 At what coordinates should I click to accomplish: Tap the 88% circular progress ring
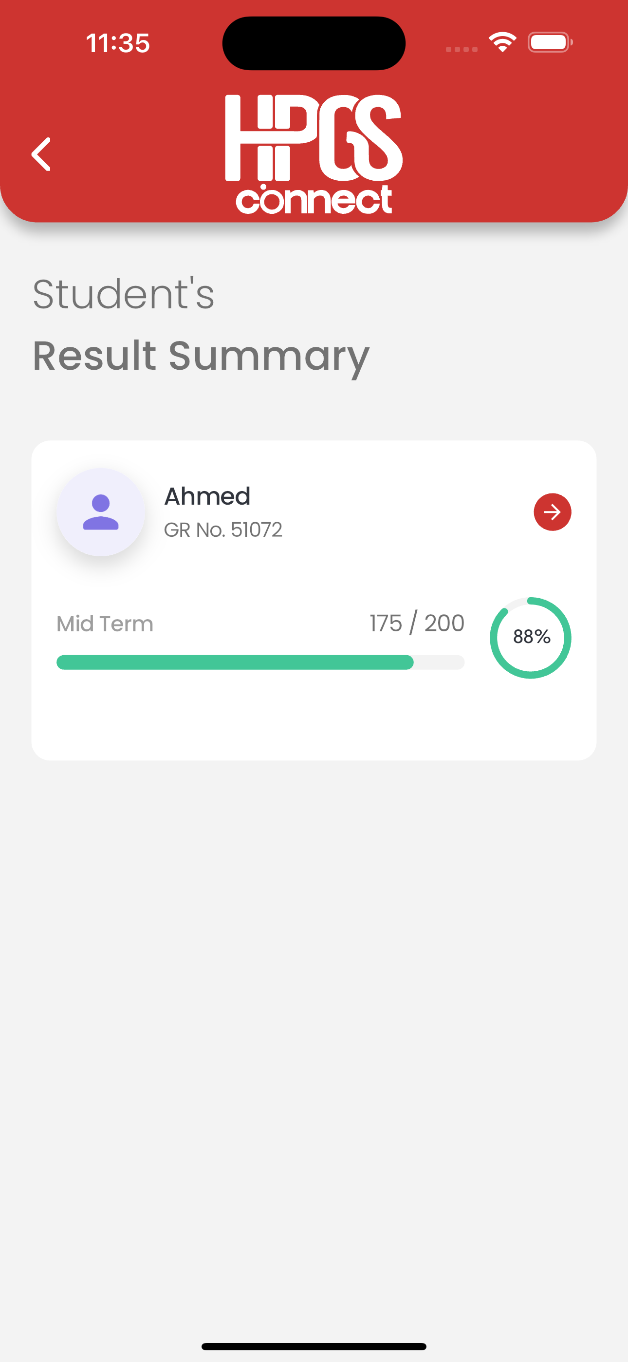[x=530, y=638]
